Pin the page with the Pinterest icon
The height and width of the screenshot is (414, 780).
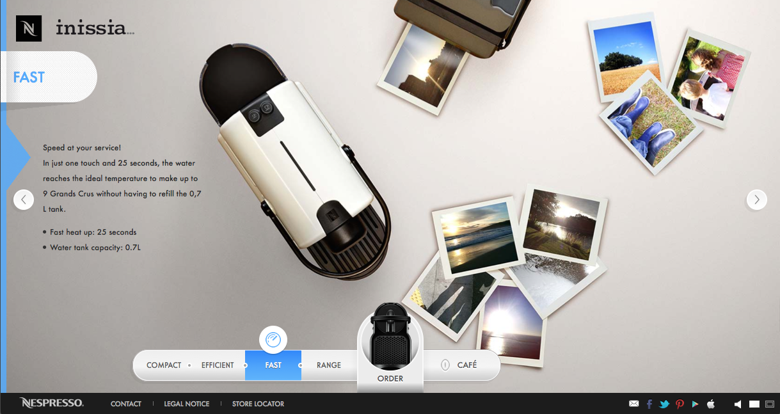(680, 404)
